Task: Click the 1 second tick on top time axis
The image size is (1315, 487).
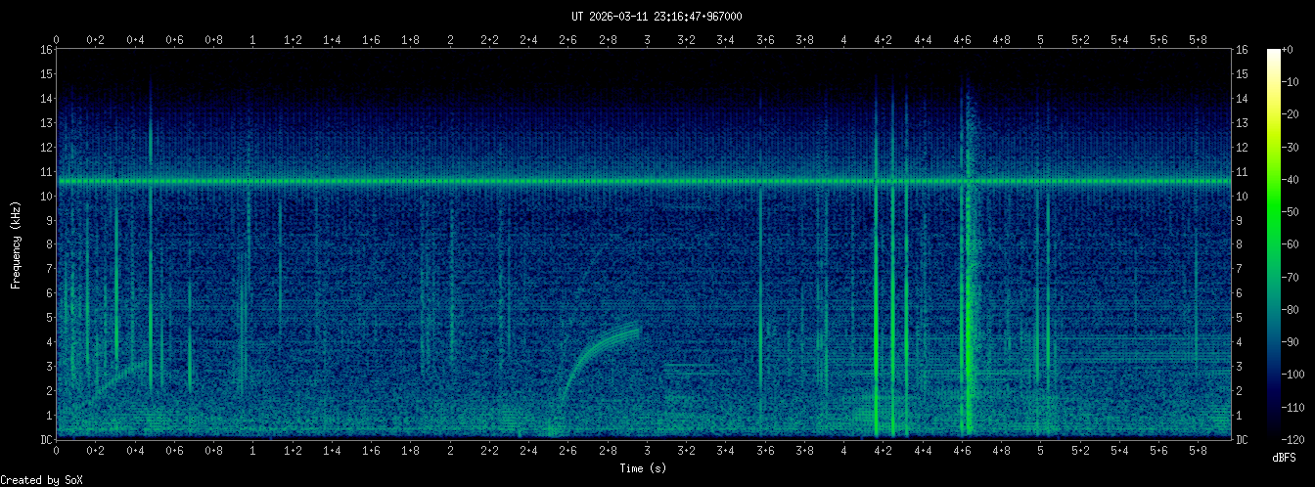Action: point(253,40)
